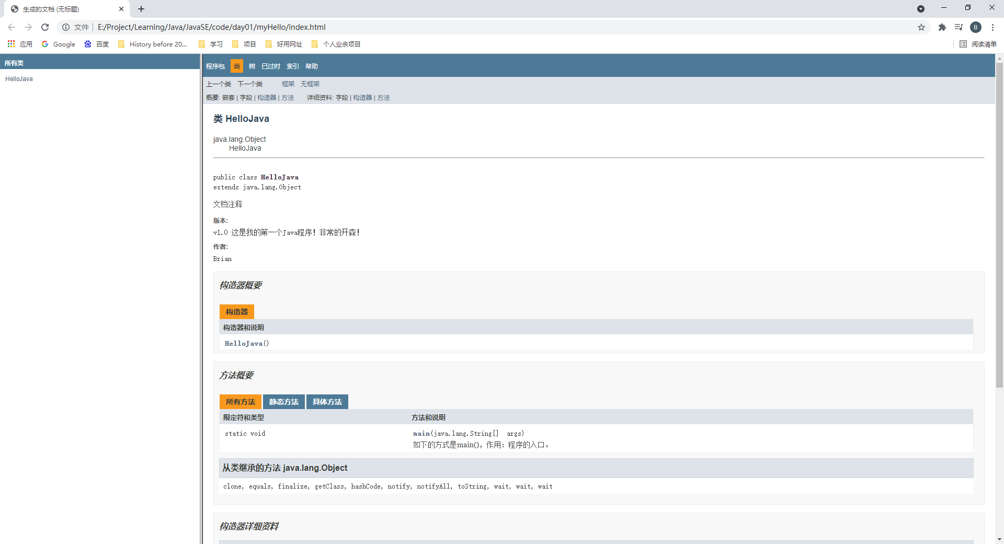Select the 所有方法 tab
1004x544 pixels.
click(x=241, y=402)
